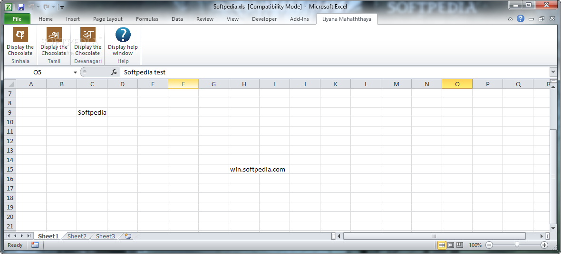Click the Redo icon in Quick Access Toolbar
This screenshot has width=561, height=254.
tap(46, 7)
